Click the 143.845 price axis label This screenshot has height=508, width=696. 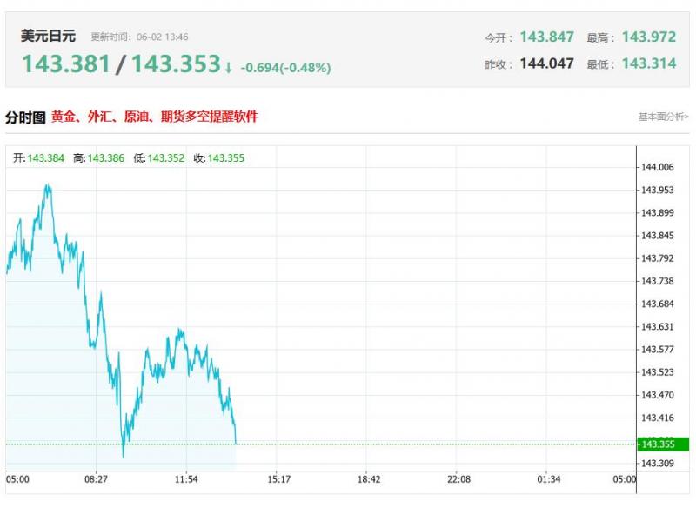click(x=658, y=236)
